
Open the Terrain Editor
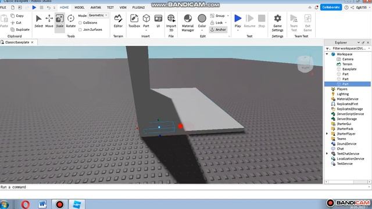coord(118,21)
